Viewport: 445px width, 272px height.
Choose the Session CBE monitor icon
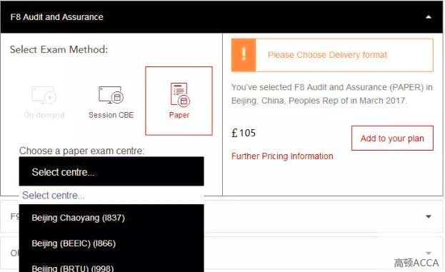[x=111, y=95]
